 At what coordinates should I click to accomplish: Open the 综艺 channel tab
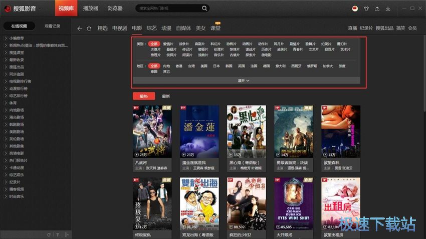(151, 28)
